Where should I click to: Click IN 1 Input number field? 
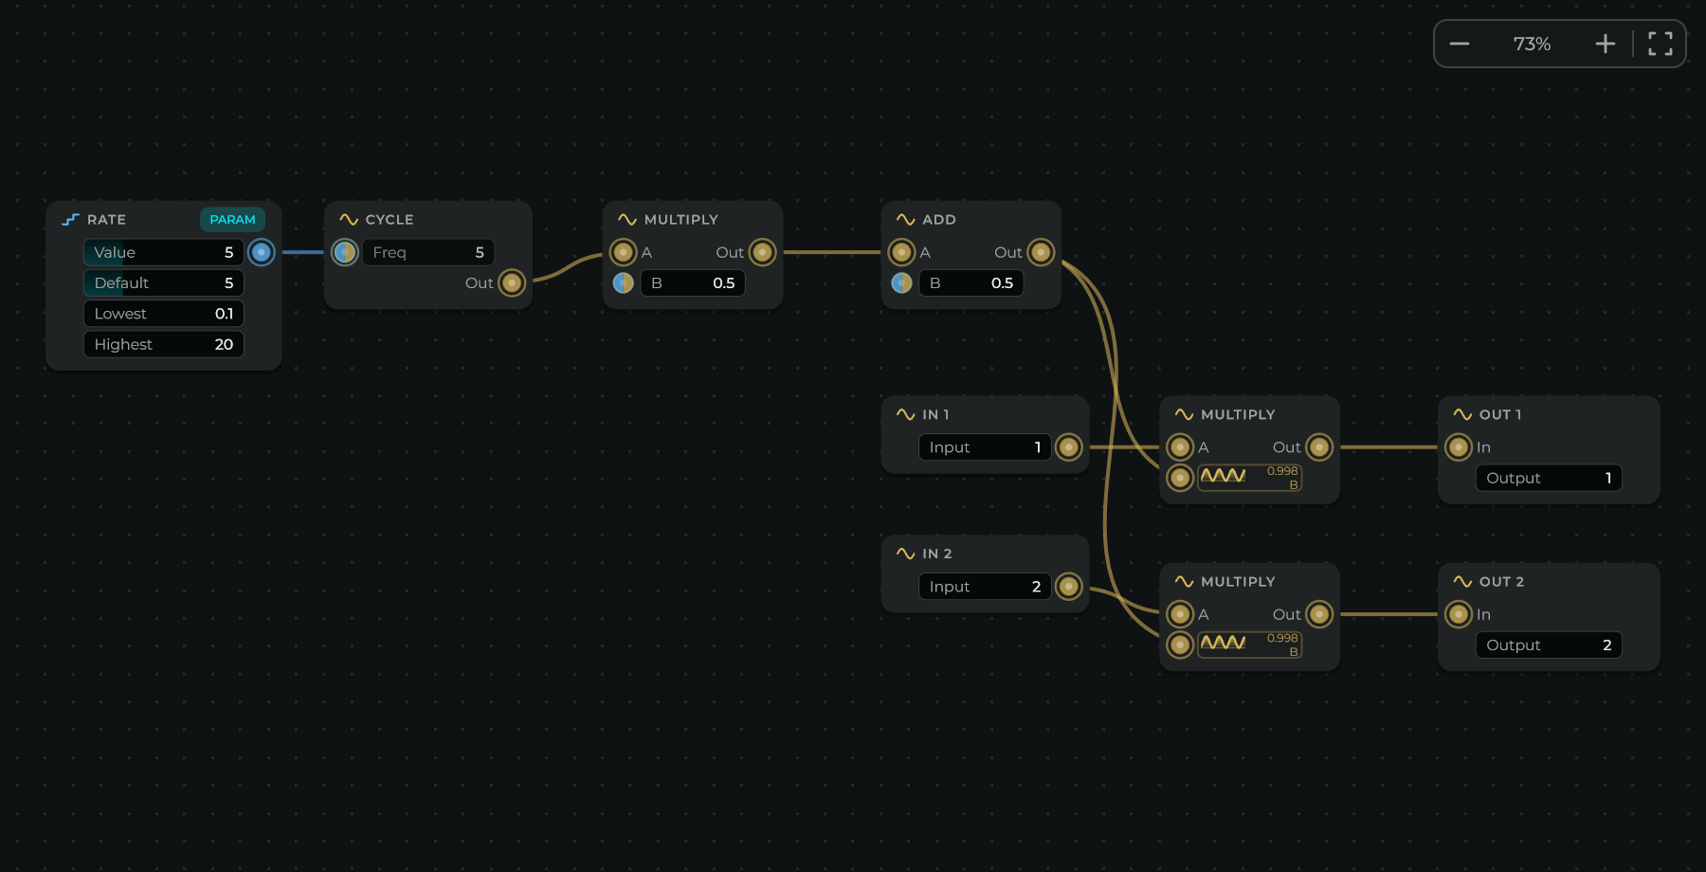pyautogui.click(x=985, y=446)
